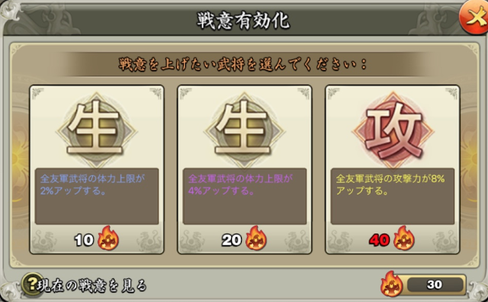
Task: Click the 戦意を上げたい武将を選んでください prompt banner
Action: (x=243, y=65)
